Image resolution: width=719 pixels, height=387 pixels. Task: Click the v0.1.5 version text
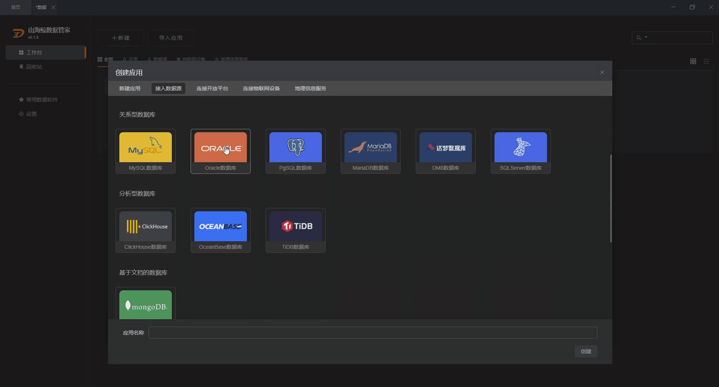(33, 38)
